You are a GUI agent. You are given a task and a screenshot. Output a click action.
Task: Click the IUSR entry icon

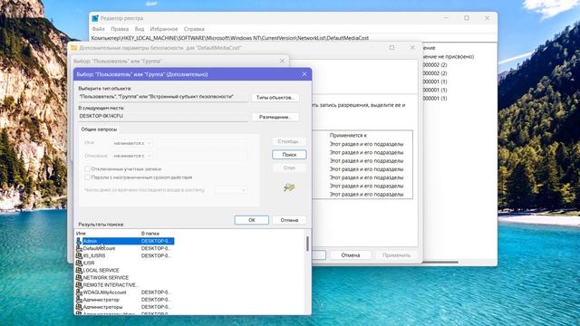click(79, 263)
